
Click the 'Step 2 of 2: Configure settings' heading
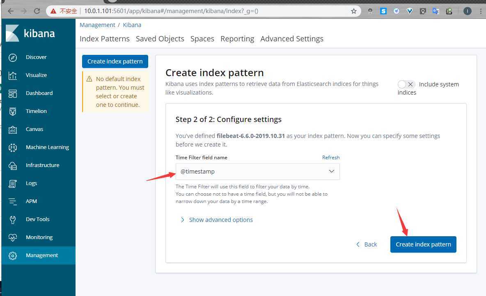[x=229, y=120]
